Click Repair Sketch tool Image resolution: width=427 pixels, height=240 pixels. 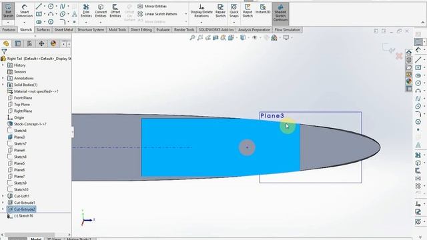[x=220, y=11]
